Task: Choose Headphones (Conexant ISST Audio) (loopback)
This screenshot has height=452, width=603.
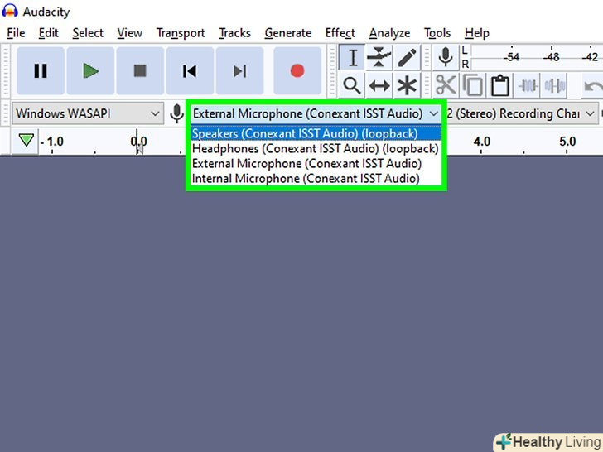Action: pyautogui.click(x=316, y=148)
